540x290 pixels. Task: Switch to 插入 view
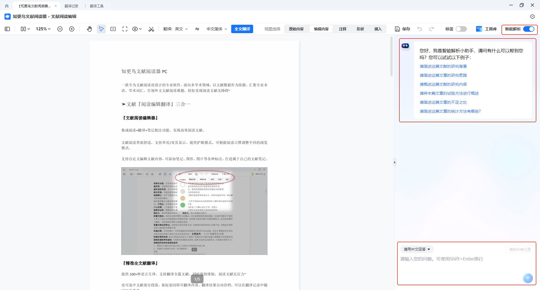[x=378, y=29]
